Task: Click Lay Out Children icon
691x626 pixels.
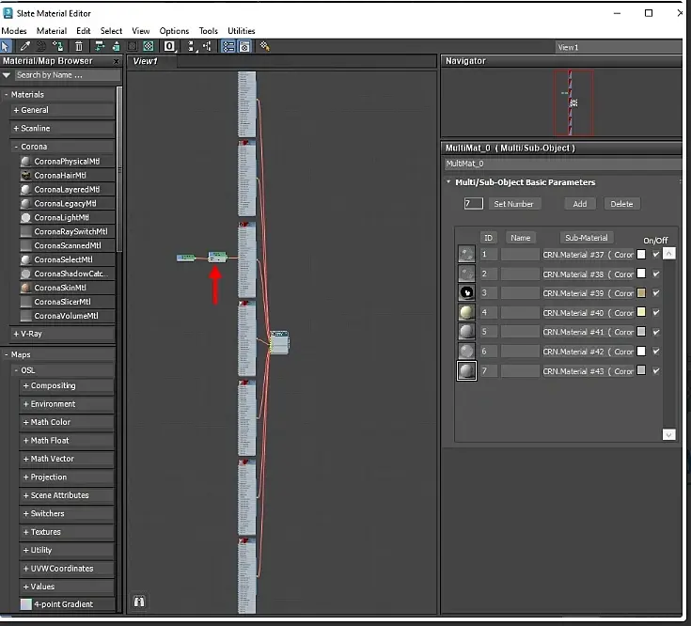Action: tap(207, 46)
